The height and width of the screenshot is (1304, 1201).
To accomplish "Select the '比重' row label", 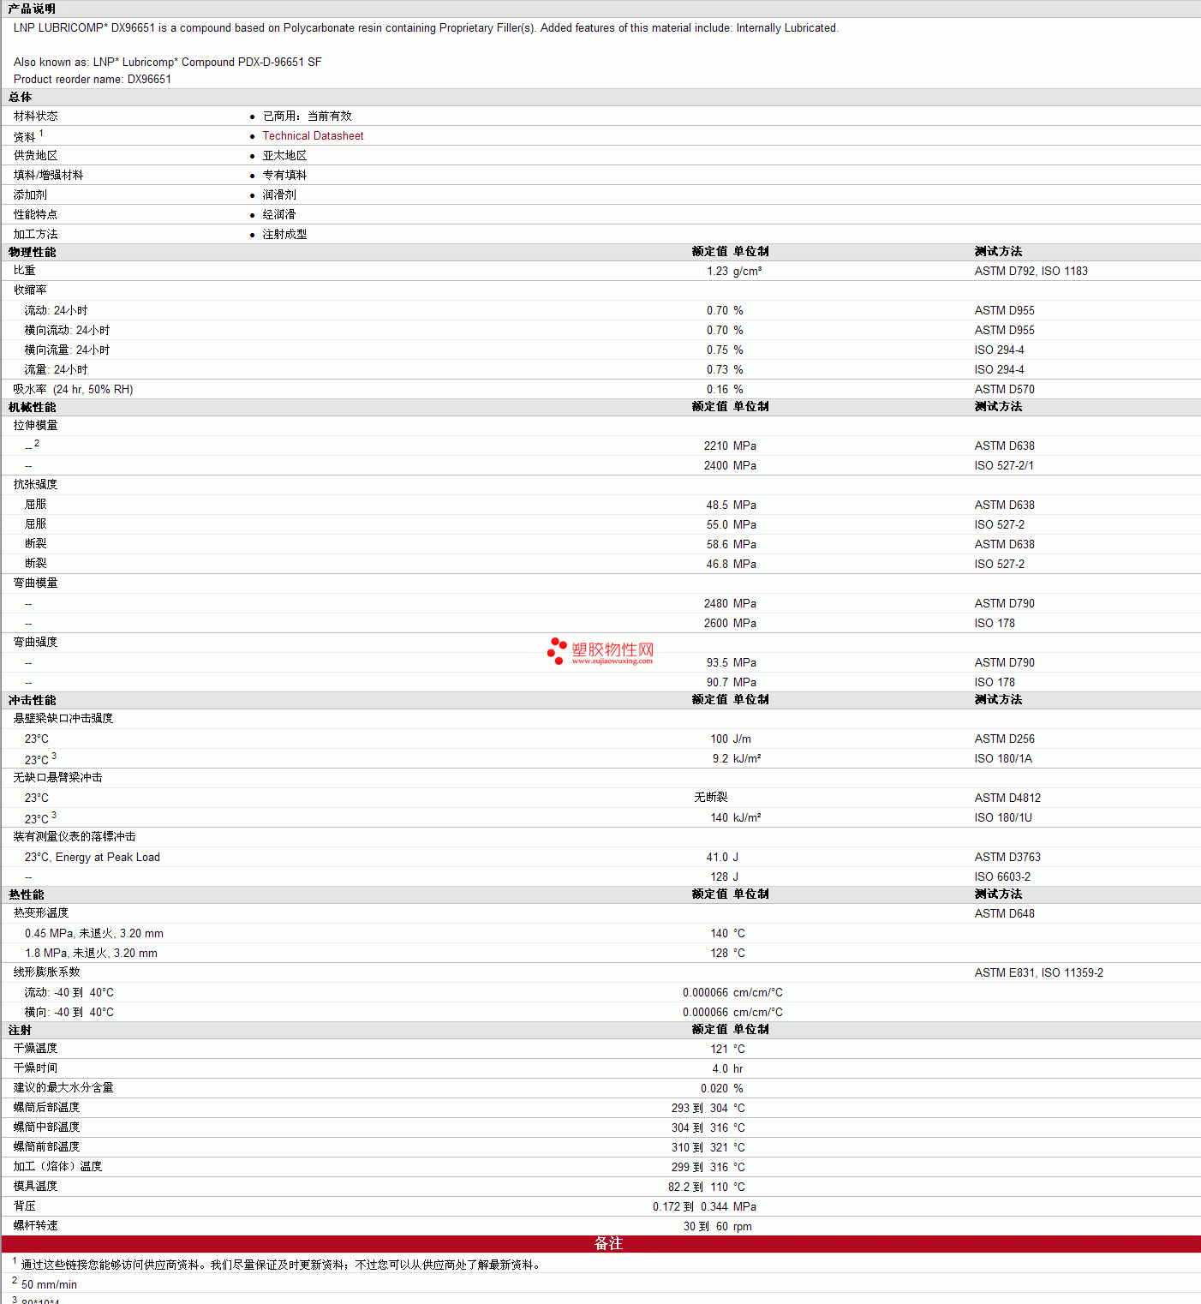I will (x=25, y=271).
